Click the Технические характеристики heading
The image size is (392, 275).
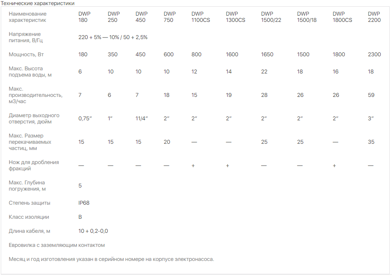pos(38,3)
